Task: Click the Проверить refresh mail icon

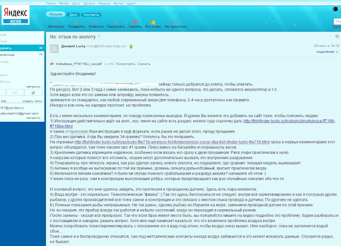Action: 76,22
